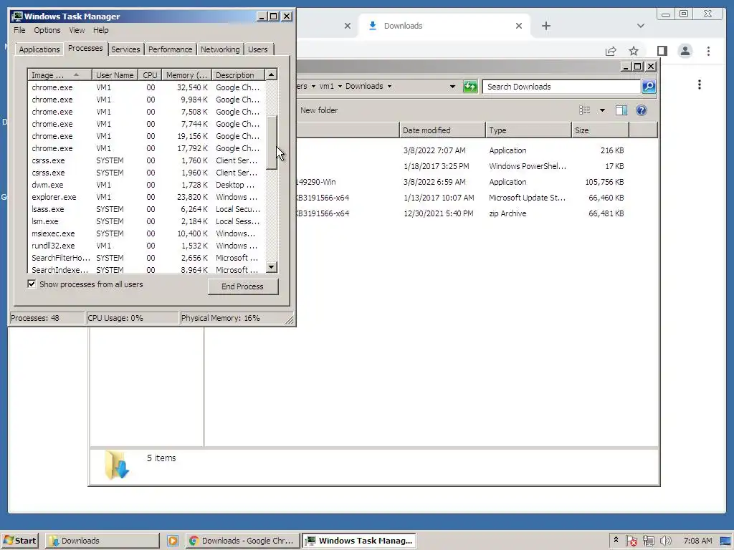Sort processes by Memory column
Viewport: 734px width, 550px height.
tap(186, 74)
